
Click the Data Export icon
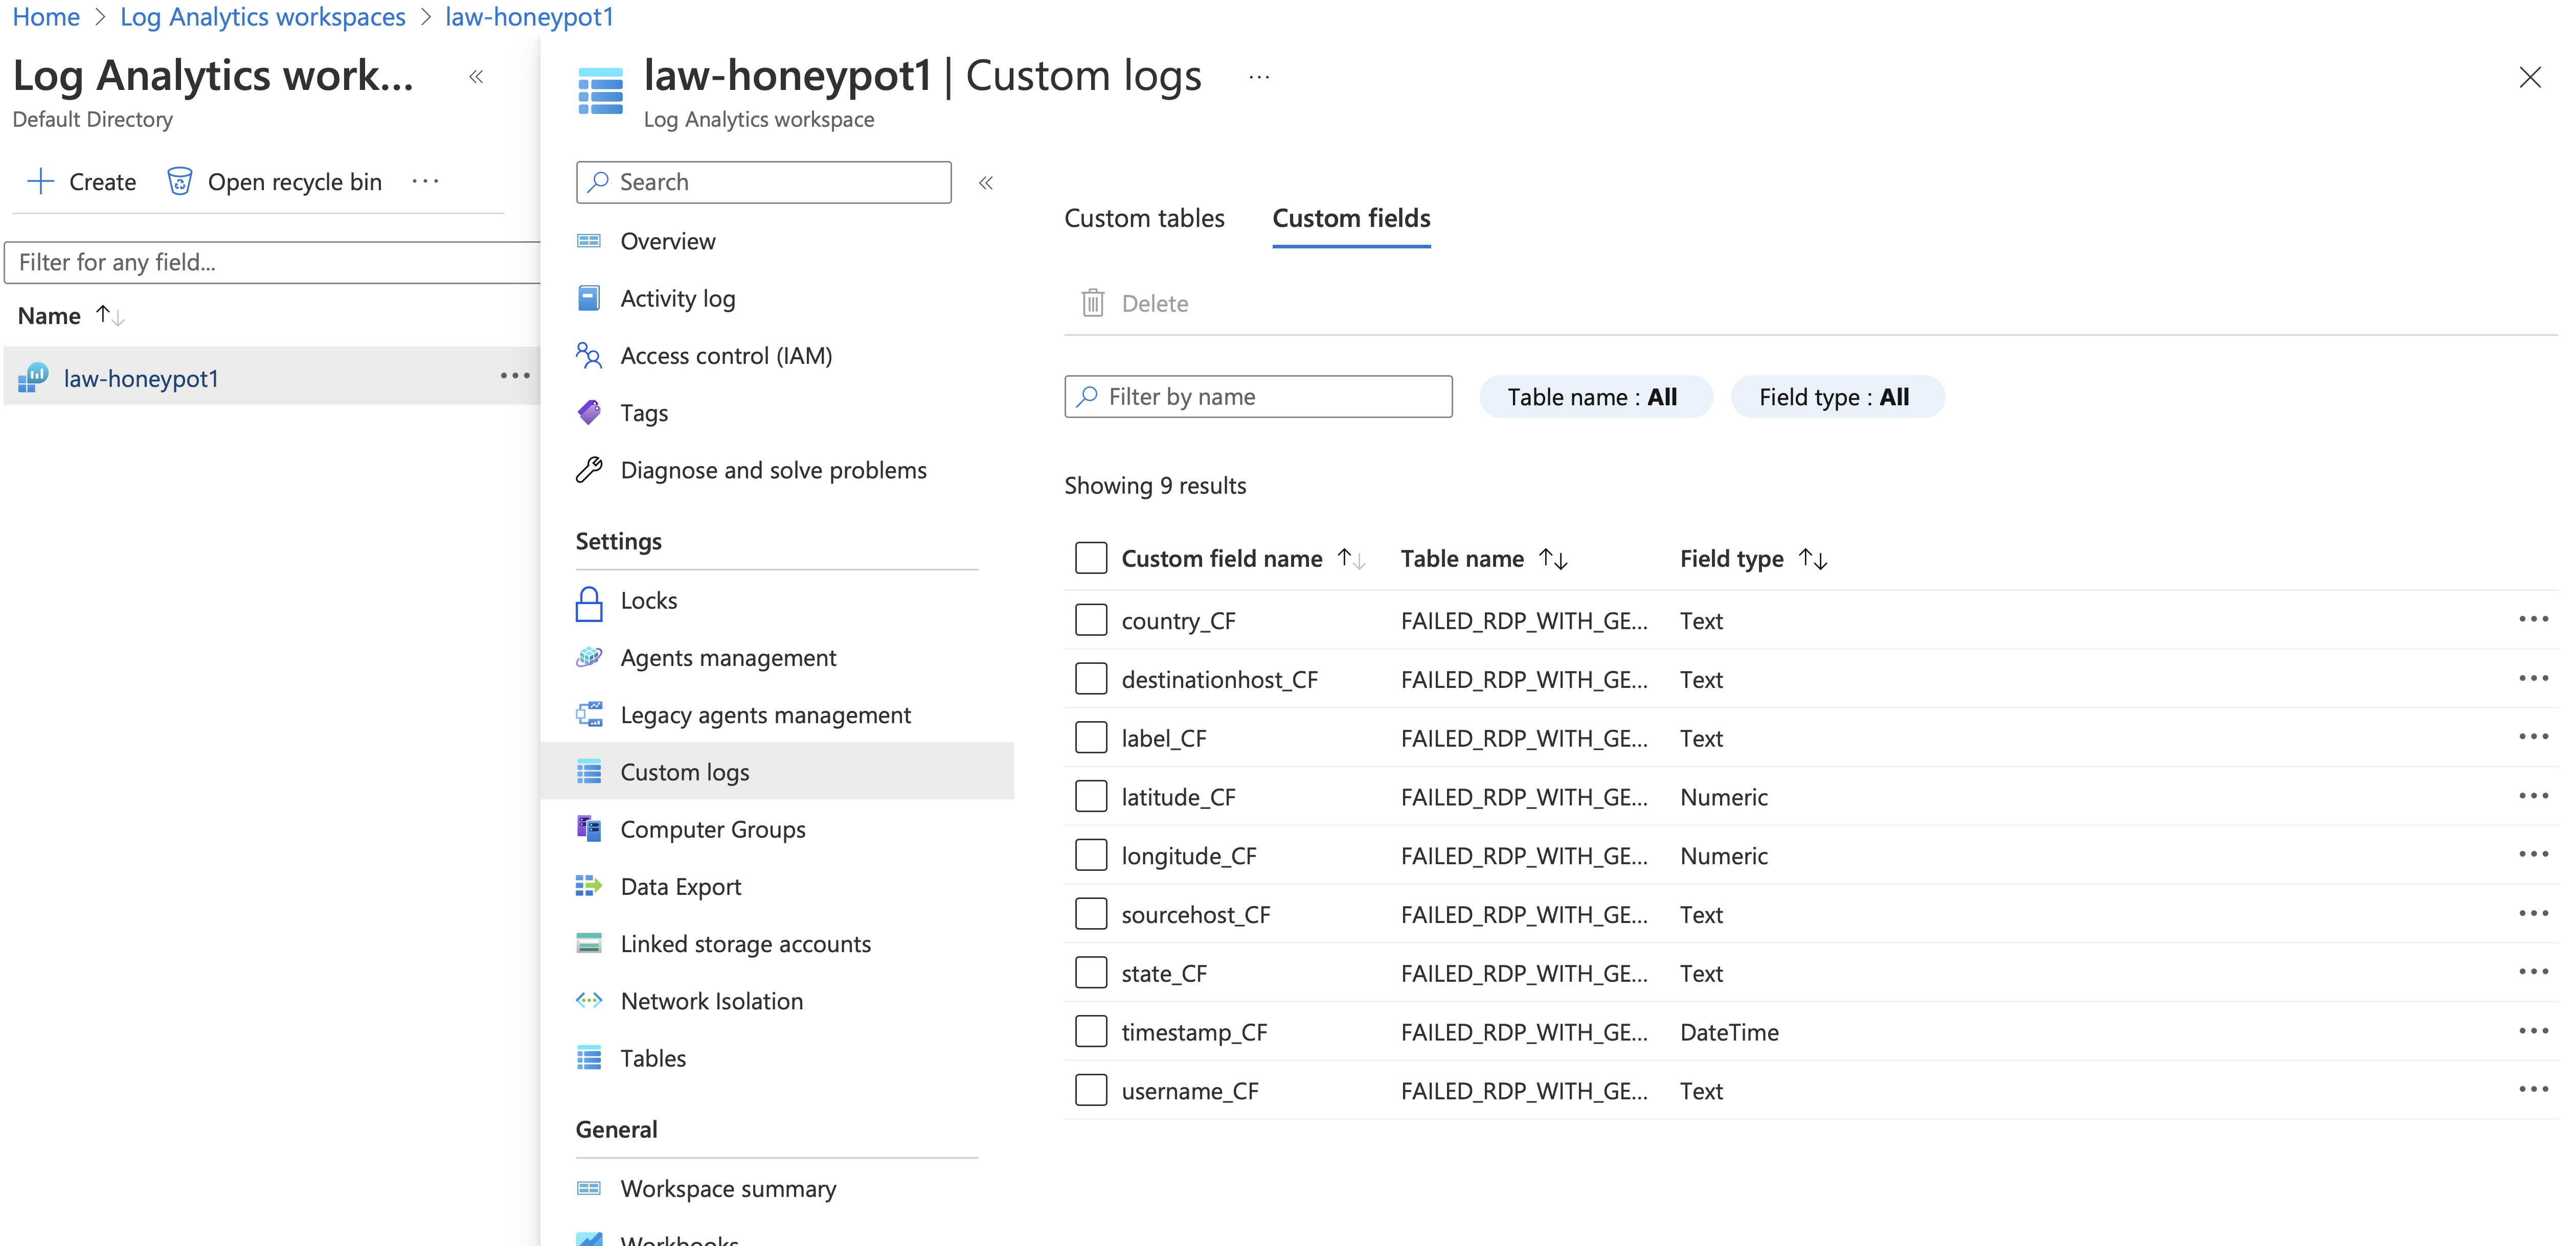click(x=589, y=886)
